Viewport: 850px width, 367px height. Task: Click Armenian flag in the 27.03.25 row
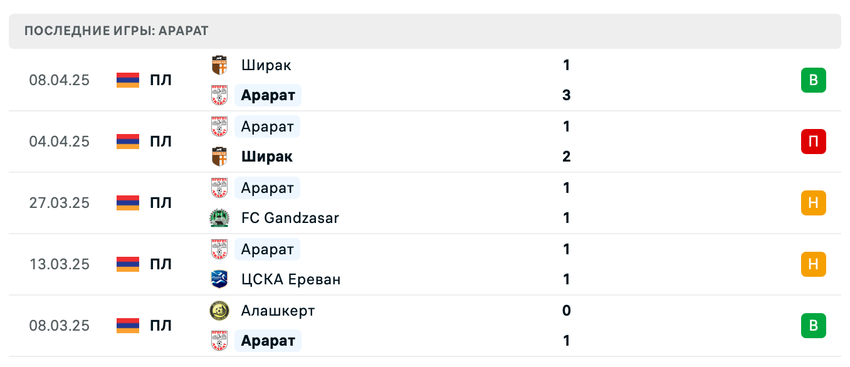tap(128, 203)
